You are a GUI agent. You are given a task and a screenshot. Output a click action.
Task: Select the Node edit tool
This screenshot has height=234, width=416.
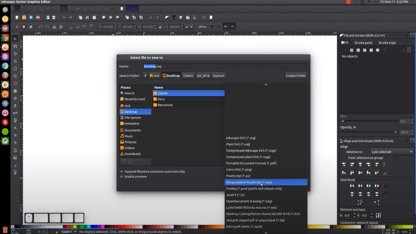point(15,46)
